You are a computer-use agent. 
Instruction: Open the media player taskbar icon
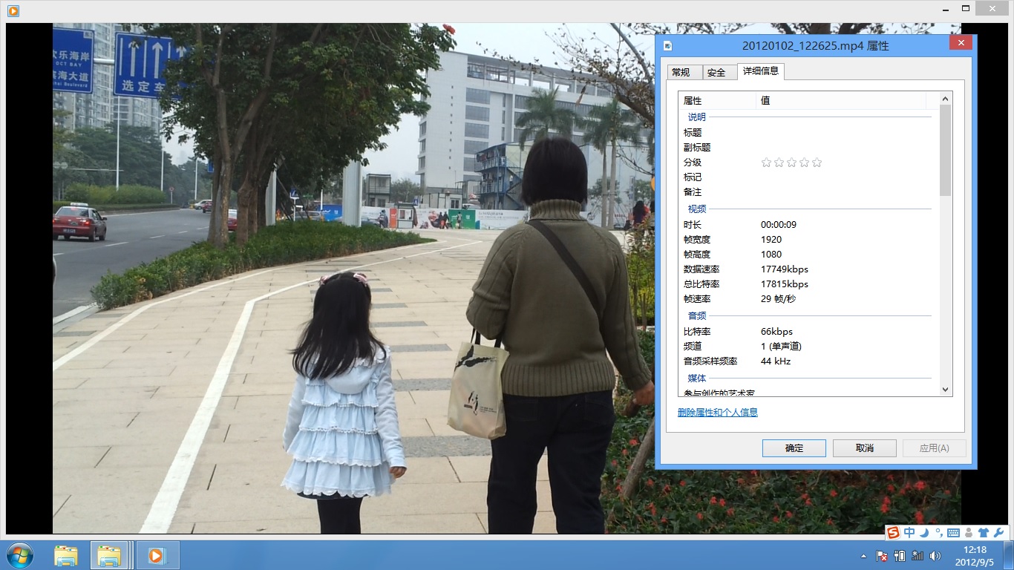[157, 555]
